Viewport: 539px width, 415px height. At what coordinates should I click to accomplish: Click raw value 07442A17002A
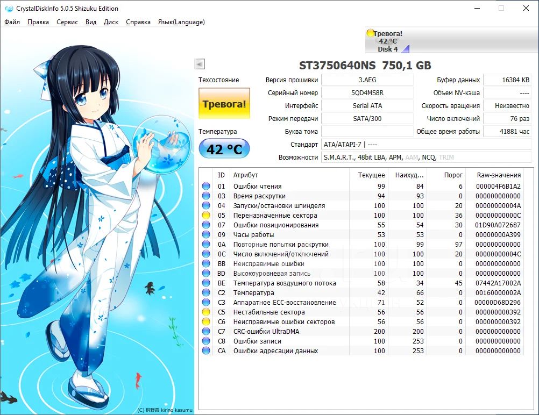click(498, 283)
